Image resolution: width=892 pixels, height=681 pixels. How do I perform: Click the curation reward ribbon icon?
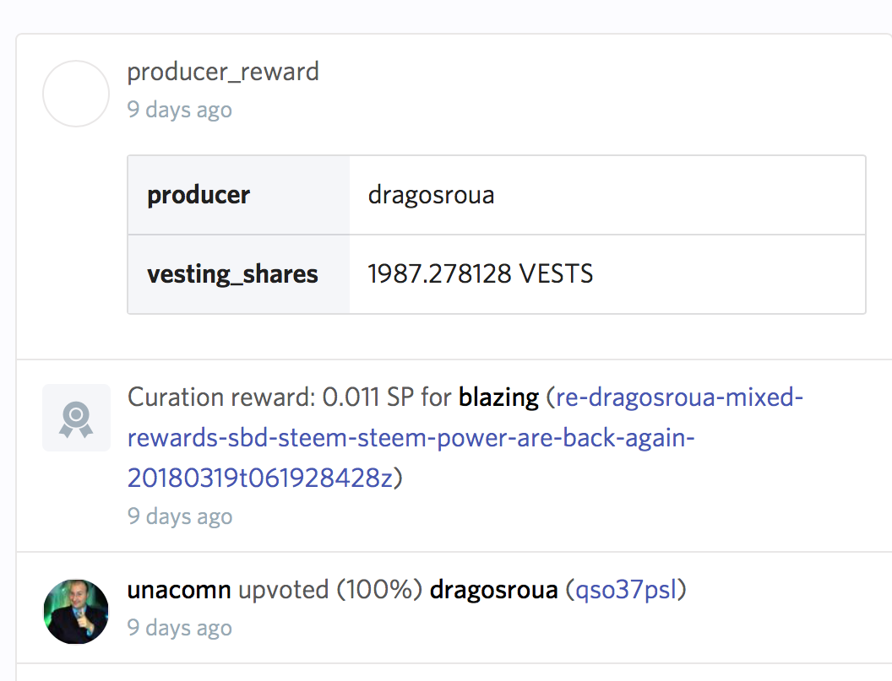point(76,417)
